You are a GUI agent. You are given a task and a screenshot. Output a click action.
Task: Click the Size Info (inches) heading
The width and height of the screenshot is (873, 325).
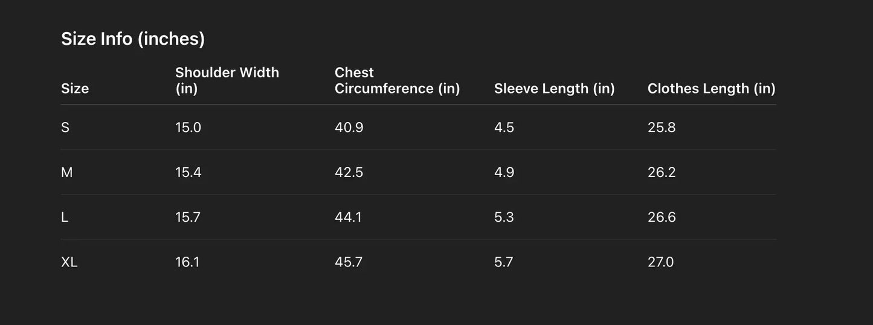(x=133, y=39)
